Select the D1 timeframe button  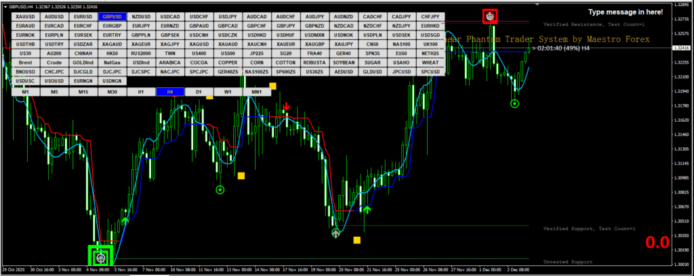click(199, 91)
